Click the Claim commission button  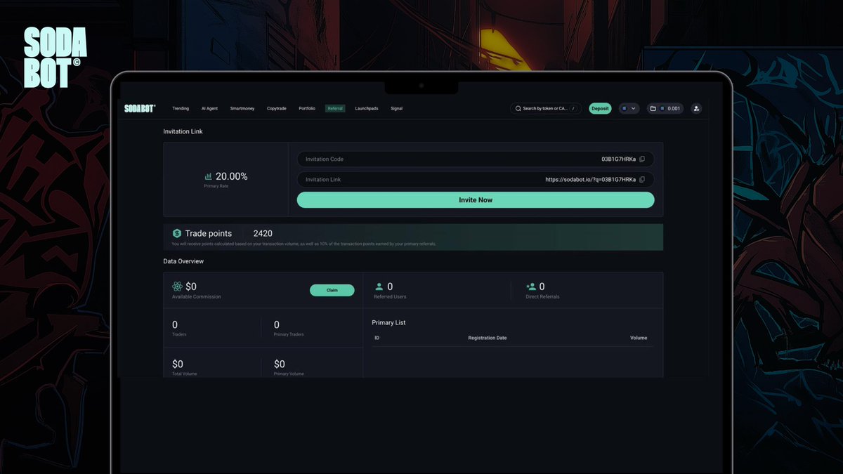tap(332, 290)
